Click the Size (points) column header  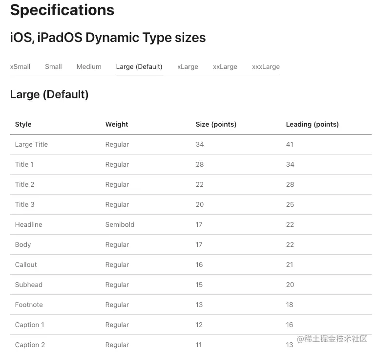216,124
